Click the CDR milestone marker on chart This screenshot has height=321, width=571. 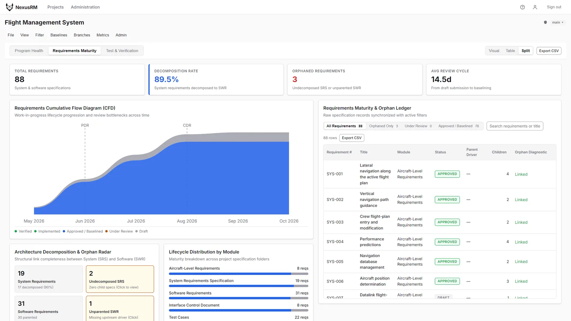coord(187,126)
